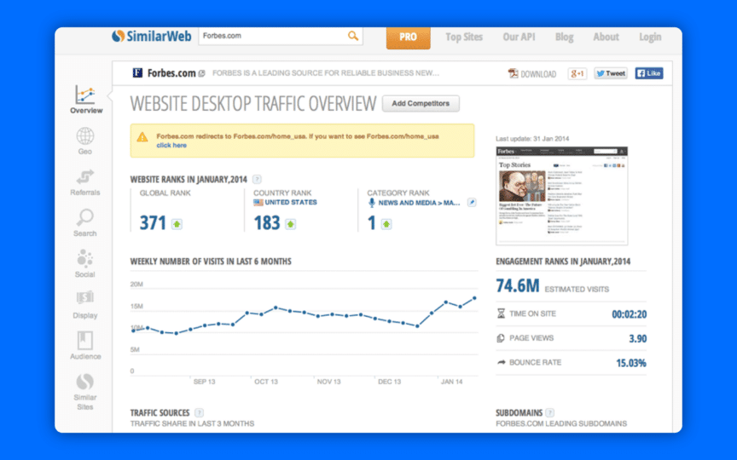The width and height of the screenshot is (737, 460).
Task: Open the Audience sidebar section
Action: click(85, 346)
